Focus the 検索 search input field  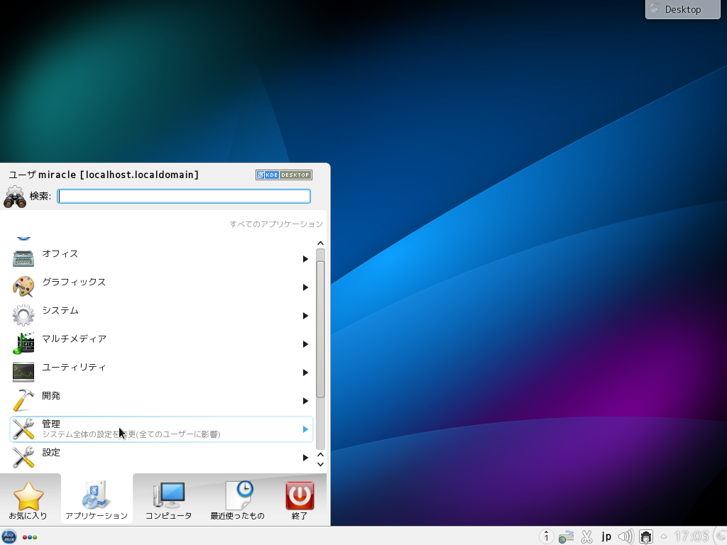pyautogui.click(x=184, y=197)
